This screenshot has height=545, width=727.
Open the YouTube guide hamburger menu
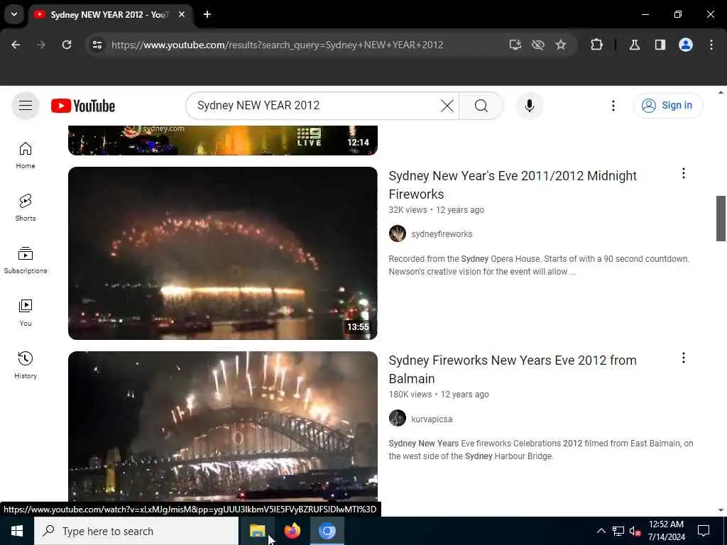[26, 106]
